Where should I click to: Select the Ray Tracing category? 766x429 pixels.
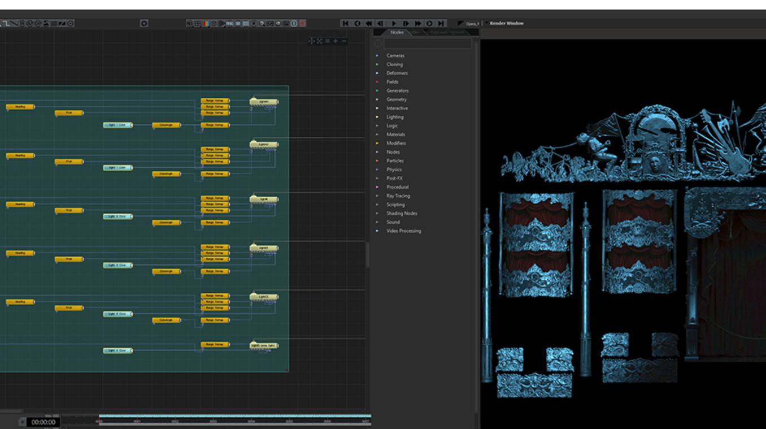(398, 196)
